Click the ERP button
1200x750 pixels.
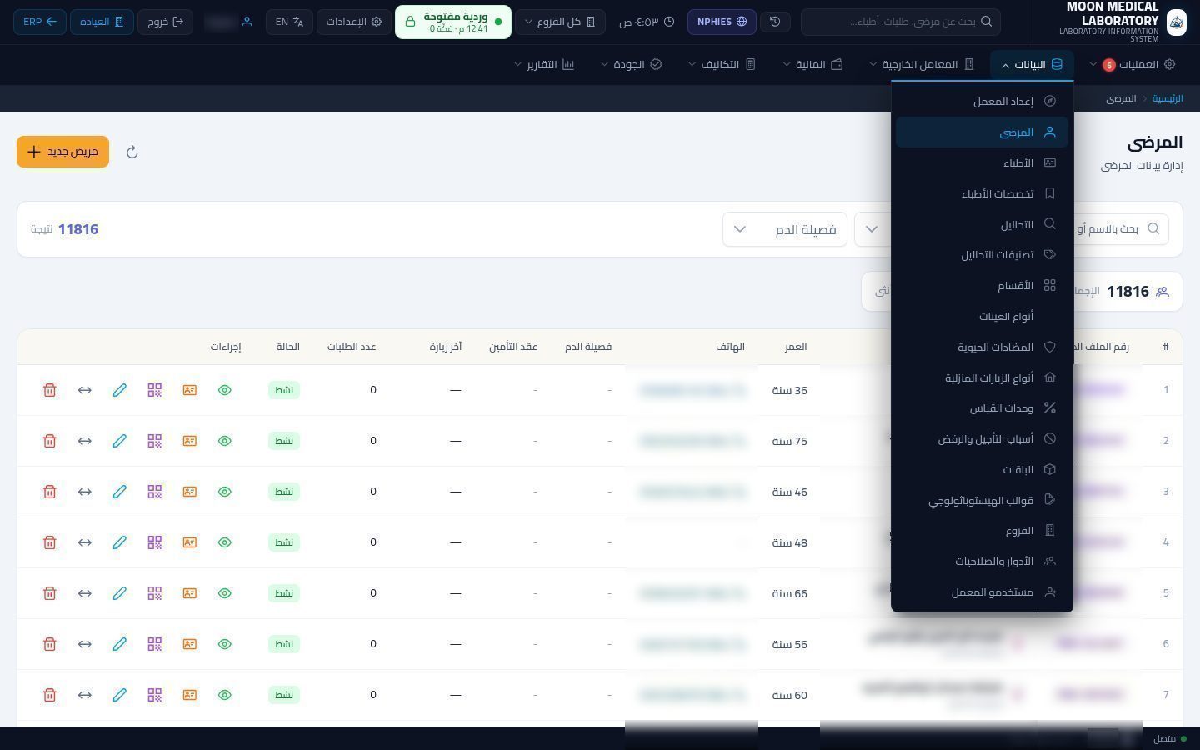point(39,22)
